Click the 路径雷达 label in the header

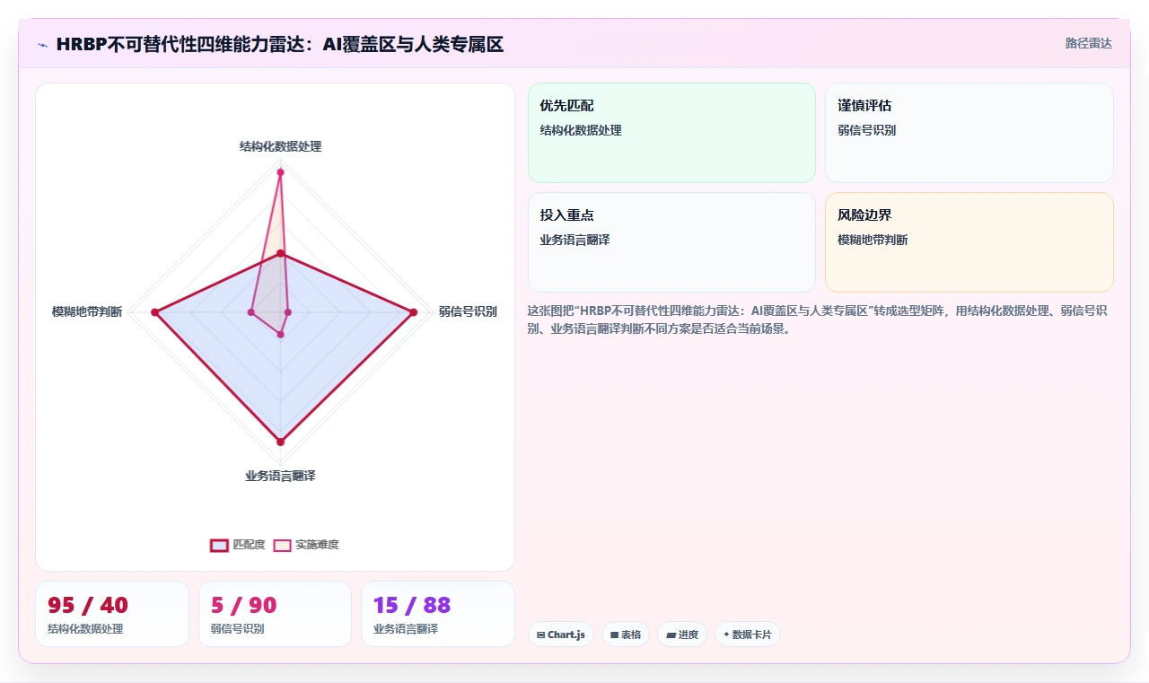1089,43
